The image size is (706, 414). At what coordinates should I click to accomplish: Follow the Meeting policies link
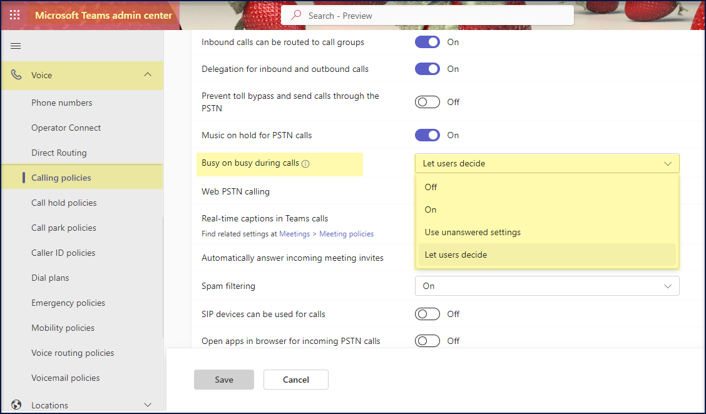coord(346,234)
